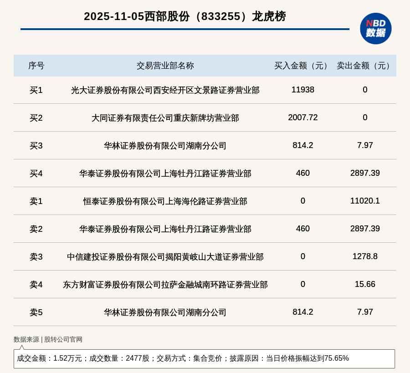Select the sell amount 11020.1
The width and height of the screenshot is (410, 373).
click(365, 201)
